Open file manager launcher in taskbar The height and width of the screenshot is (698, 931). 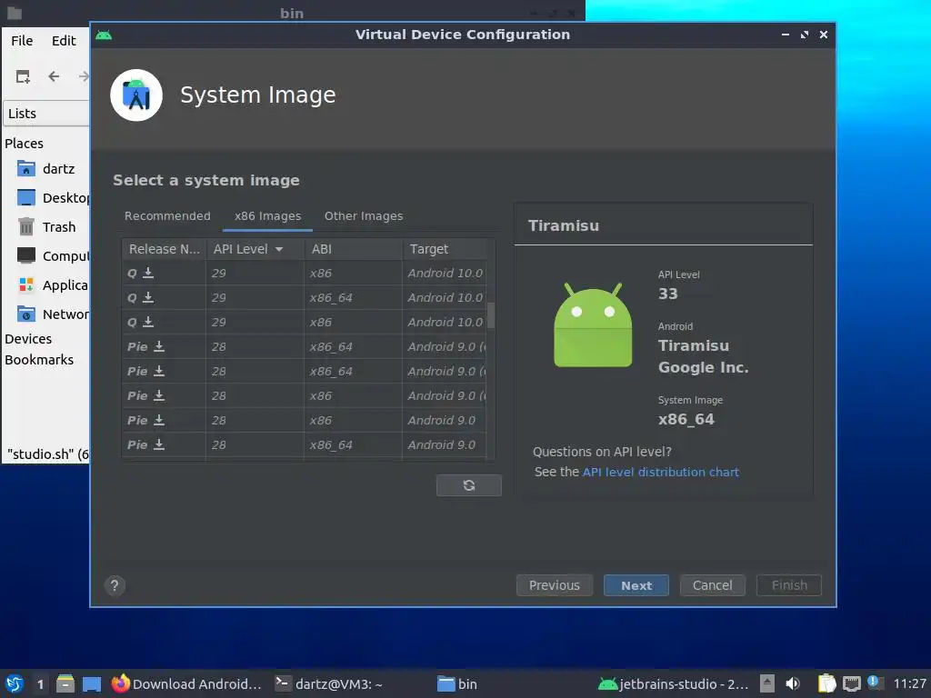(65, 683)
